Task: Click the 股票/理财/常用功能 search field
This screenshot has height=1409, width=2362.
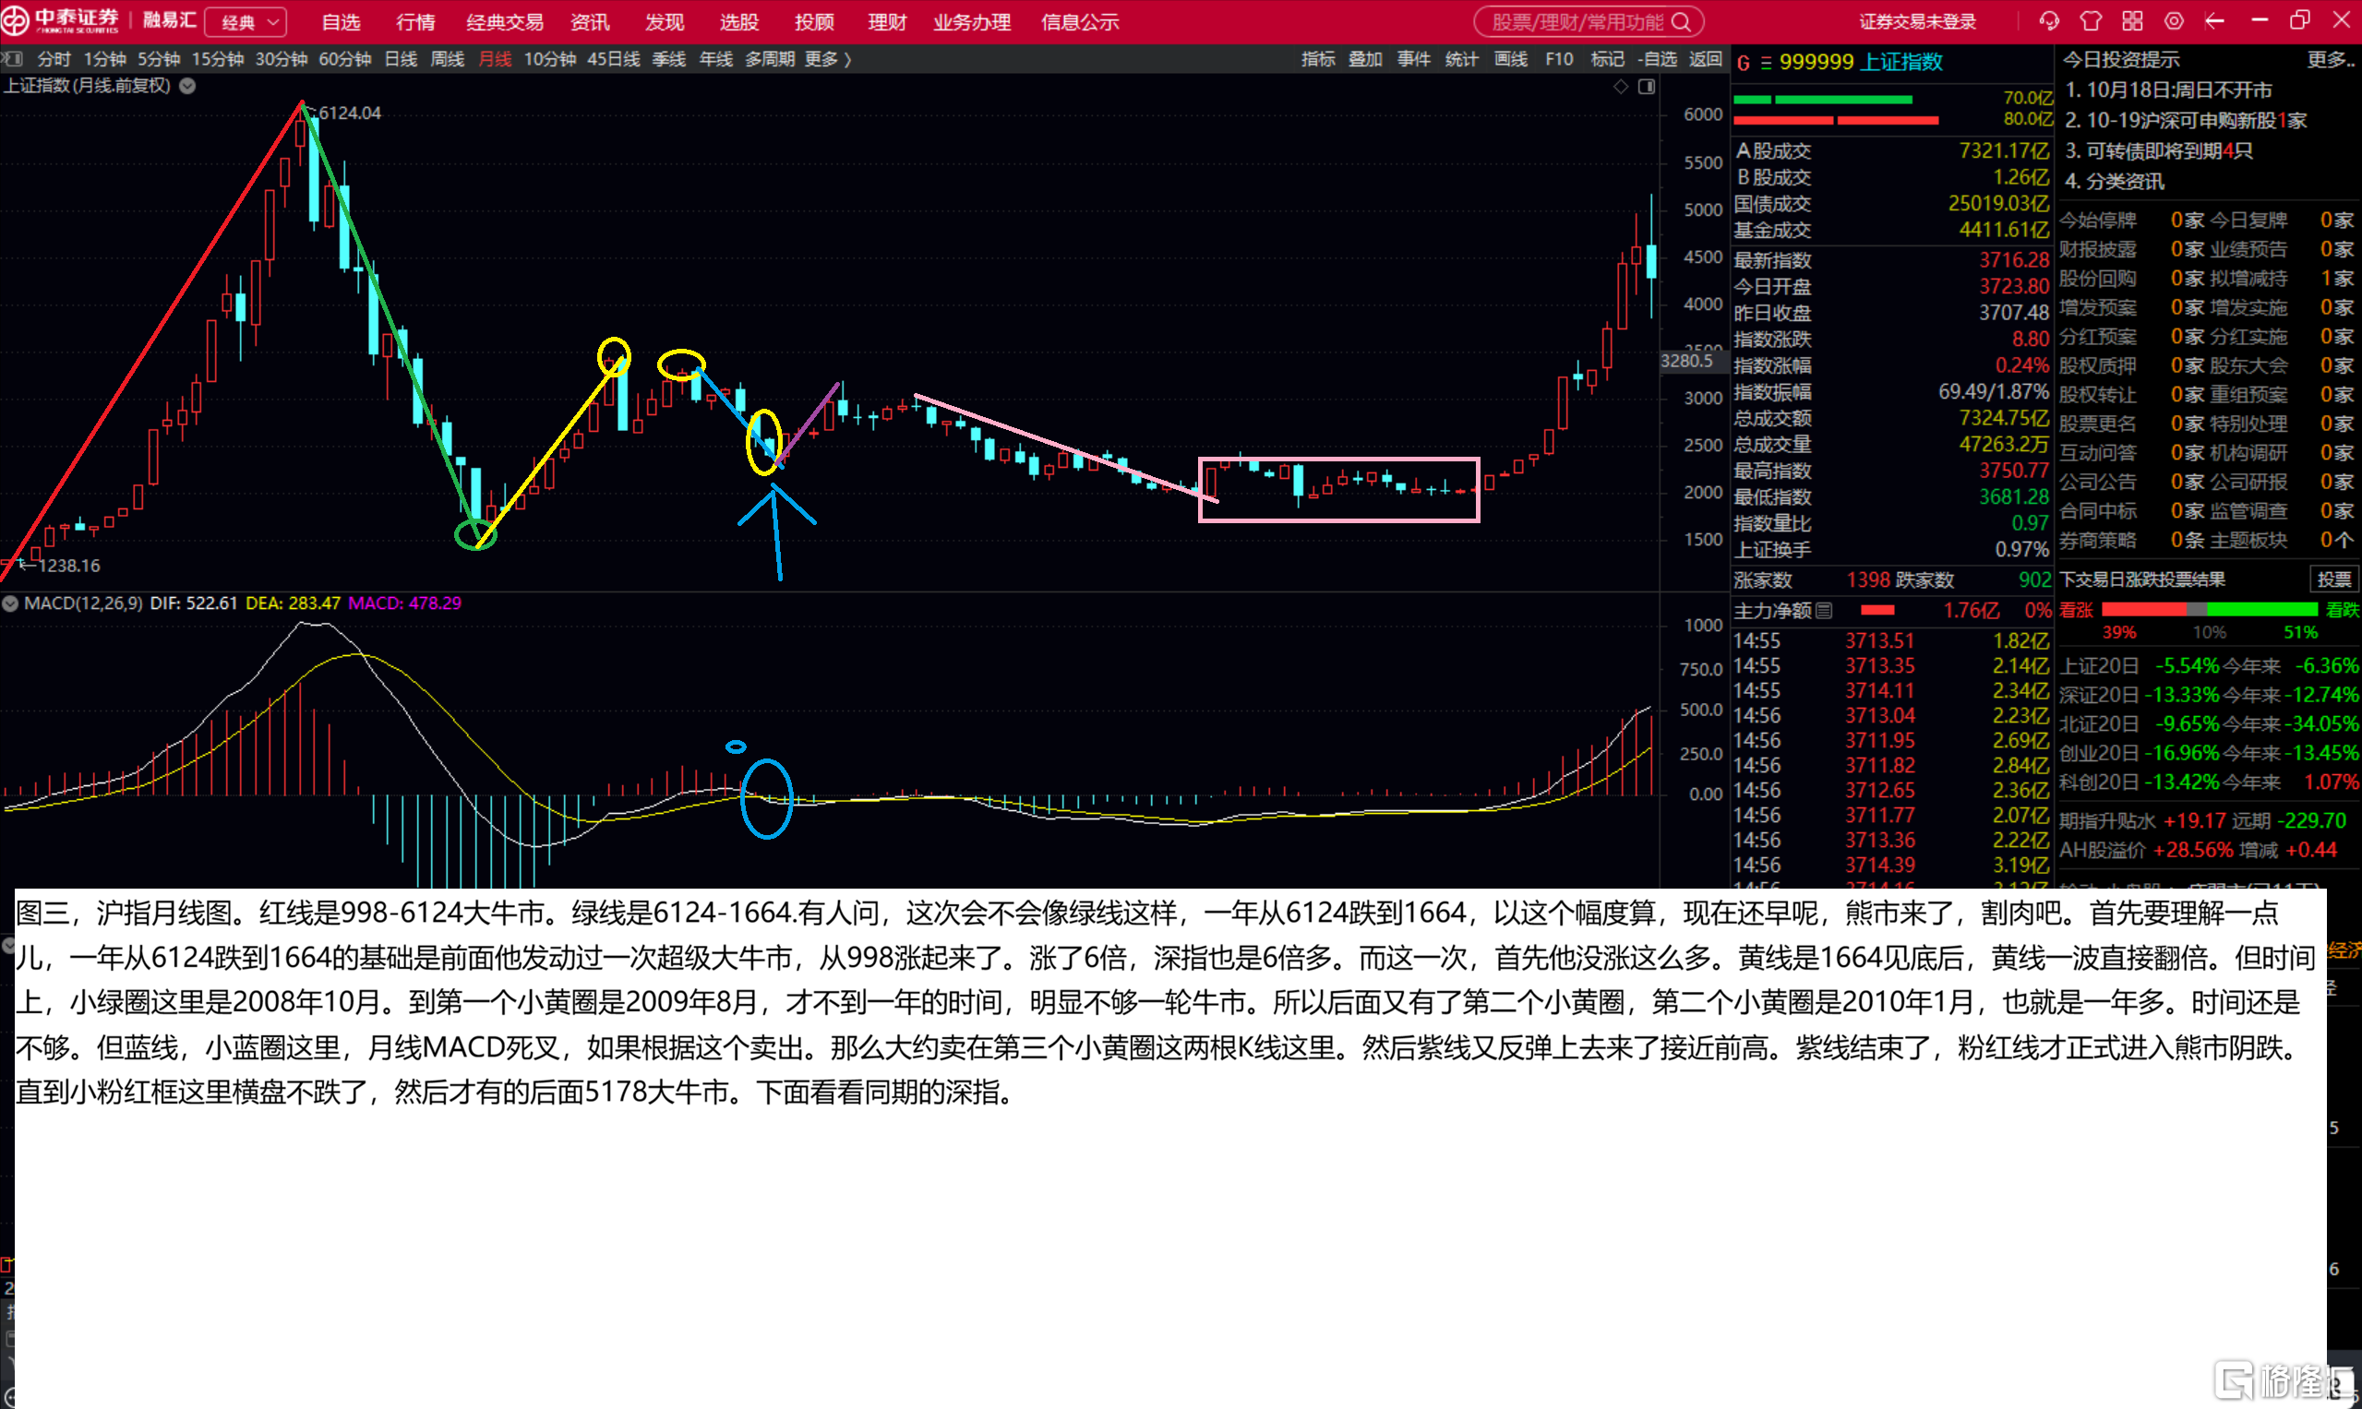Action: click(x=1588, y=22)
